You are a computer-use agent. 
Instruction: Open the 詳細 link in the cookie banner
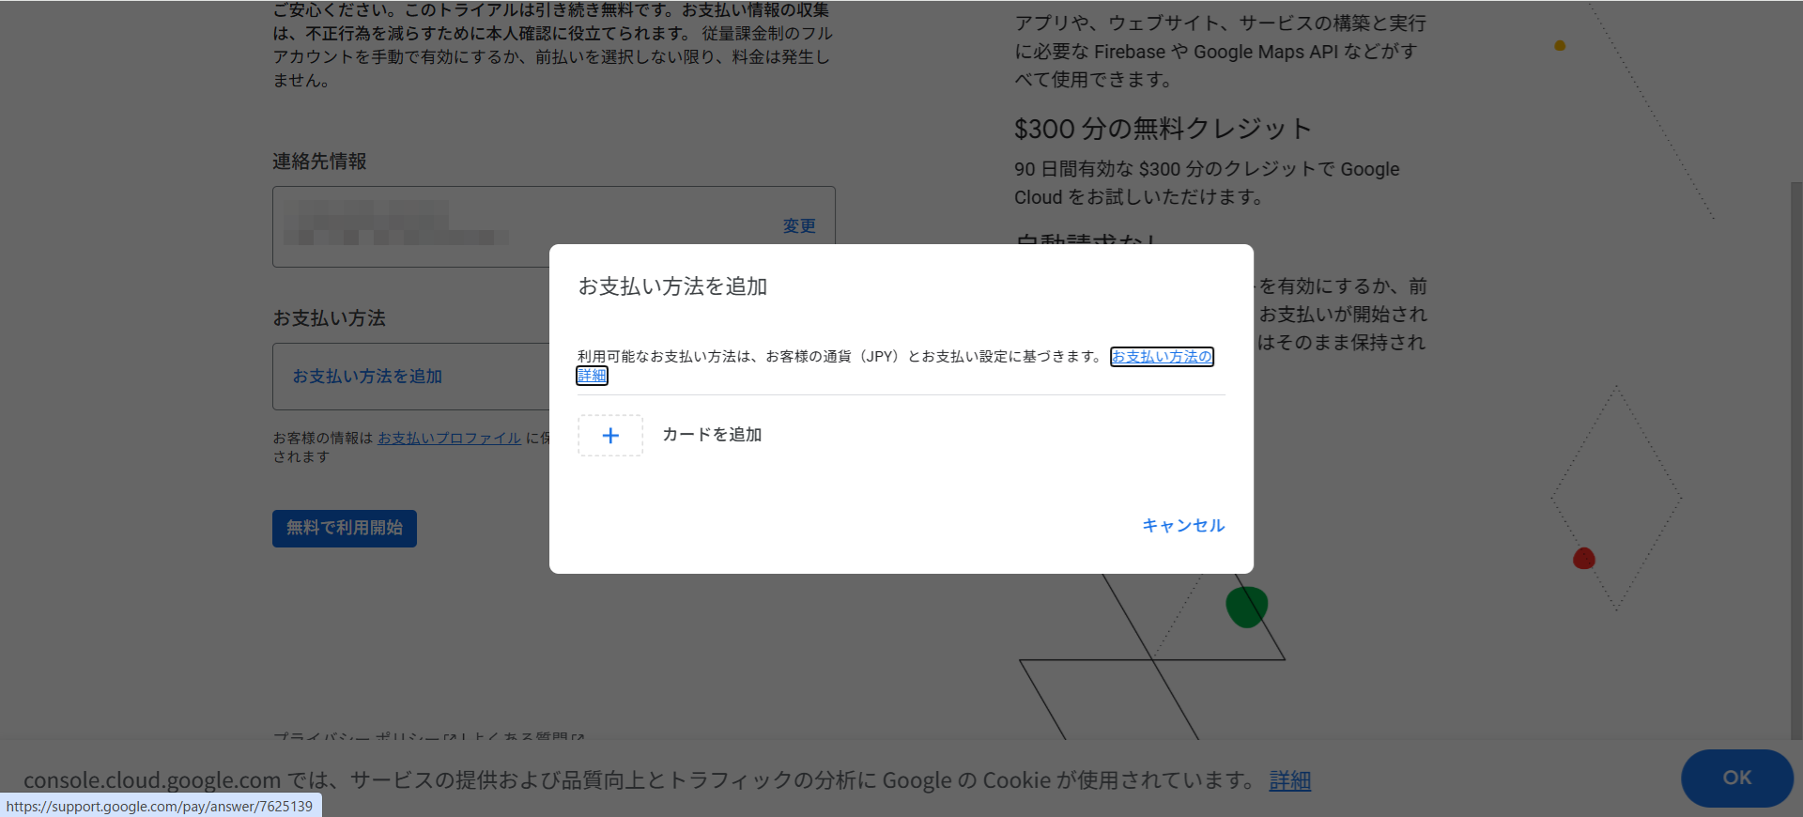pos(1289,780)
